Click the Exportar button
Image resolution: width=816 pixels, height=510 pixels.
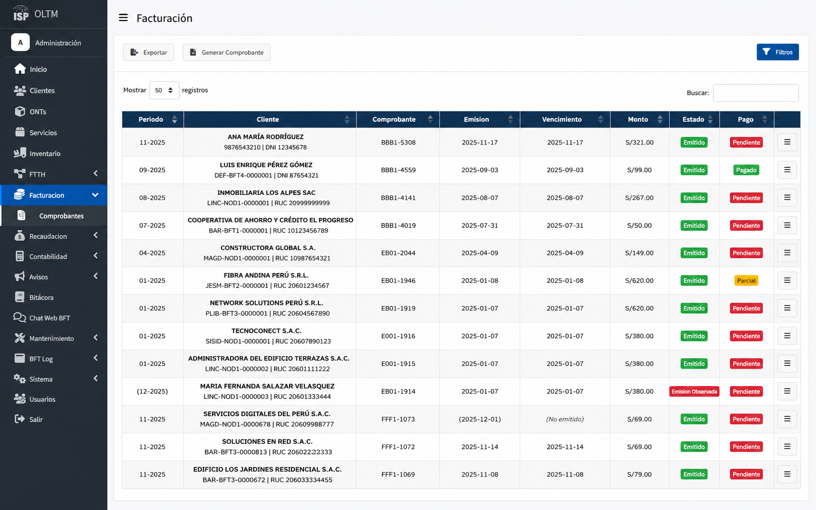pos(149,52)
